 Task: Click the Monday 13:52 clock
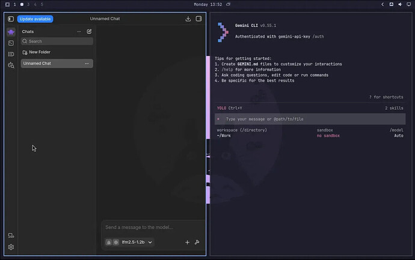coord(207,4)
